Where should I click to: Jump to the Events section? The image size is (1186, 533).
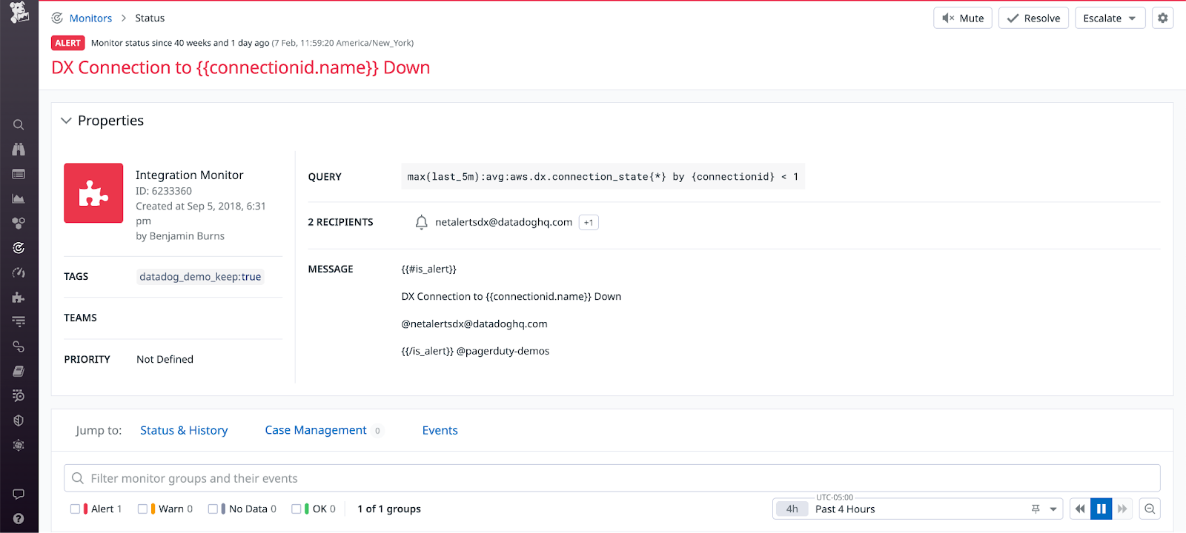[x=440, y=430]
